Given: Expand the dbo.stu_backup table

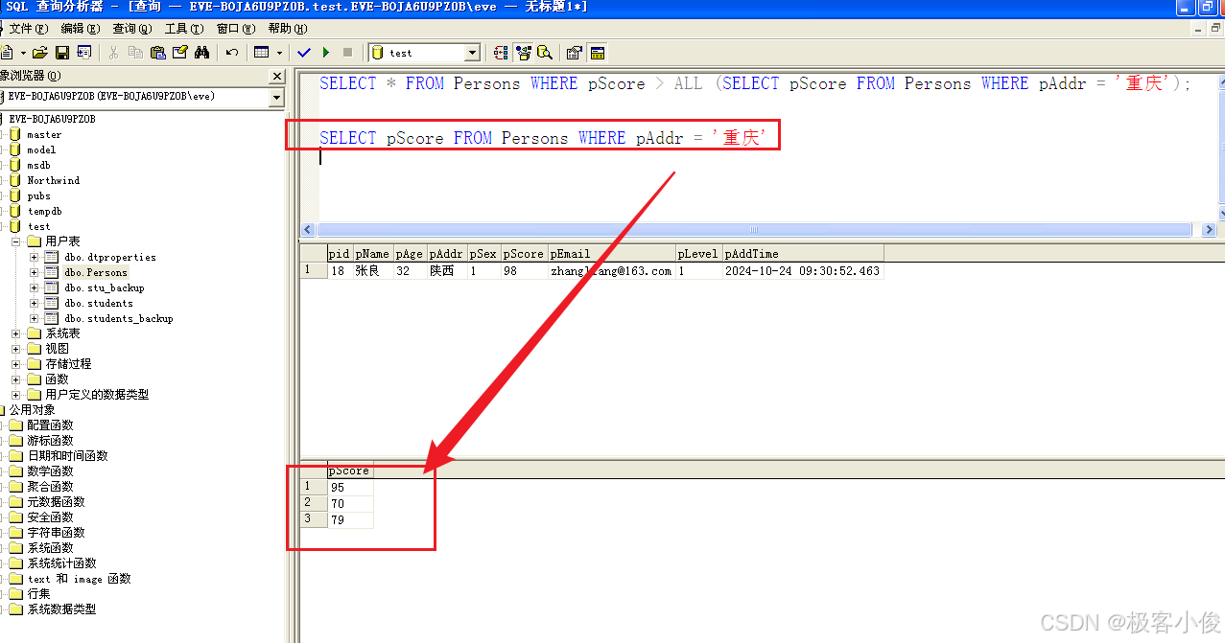Looking at the screenshot, I should point(35,287).
